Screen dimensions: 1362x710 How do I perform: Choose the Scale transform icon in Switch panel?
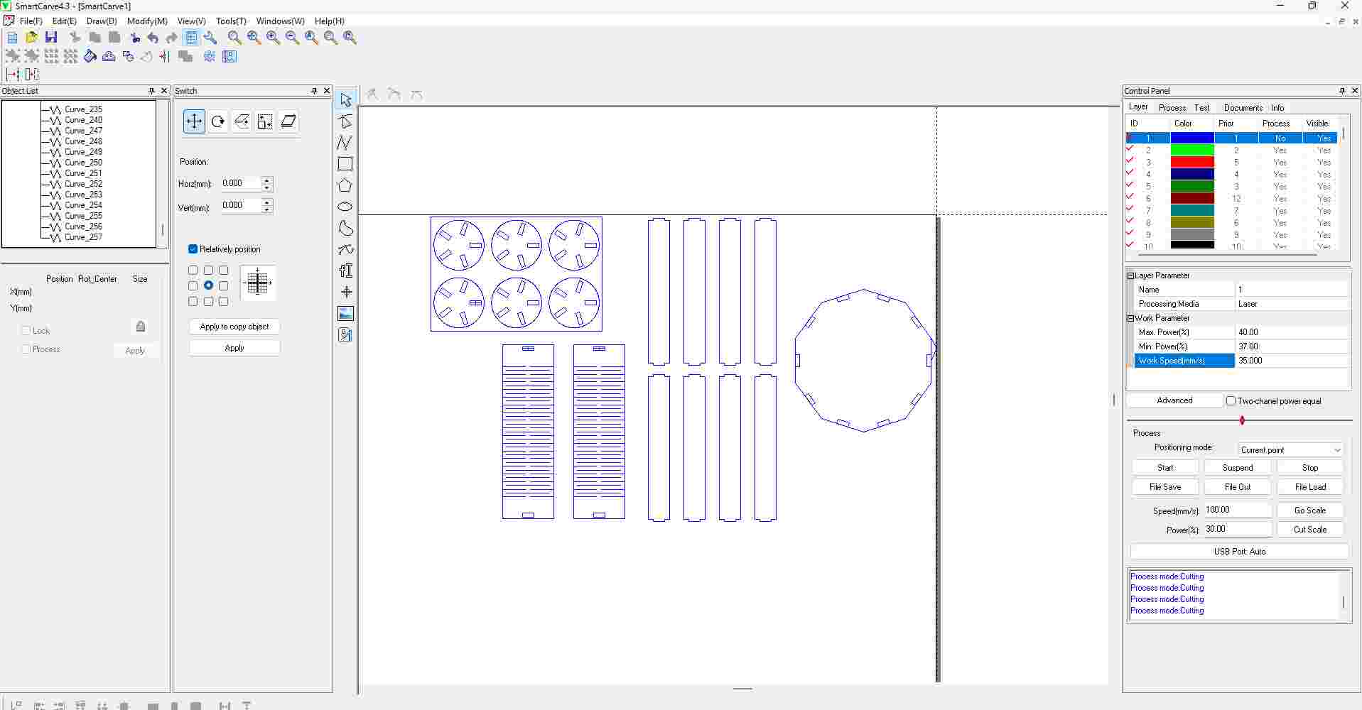(x=265, y=121)
